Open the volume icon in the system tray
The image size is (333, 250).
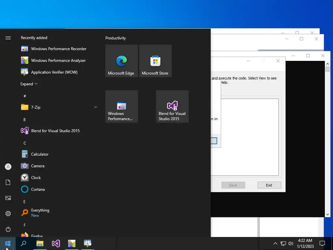click(291, 243)
